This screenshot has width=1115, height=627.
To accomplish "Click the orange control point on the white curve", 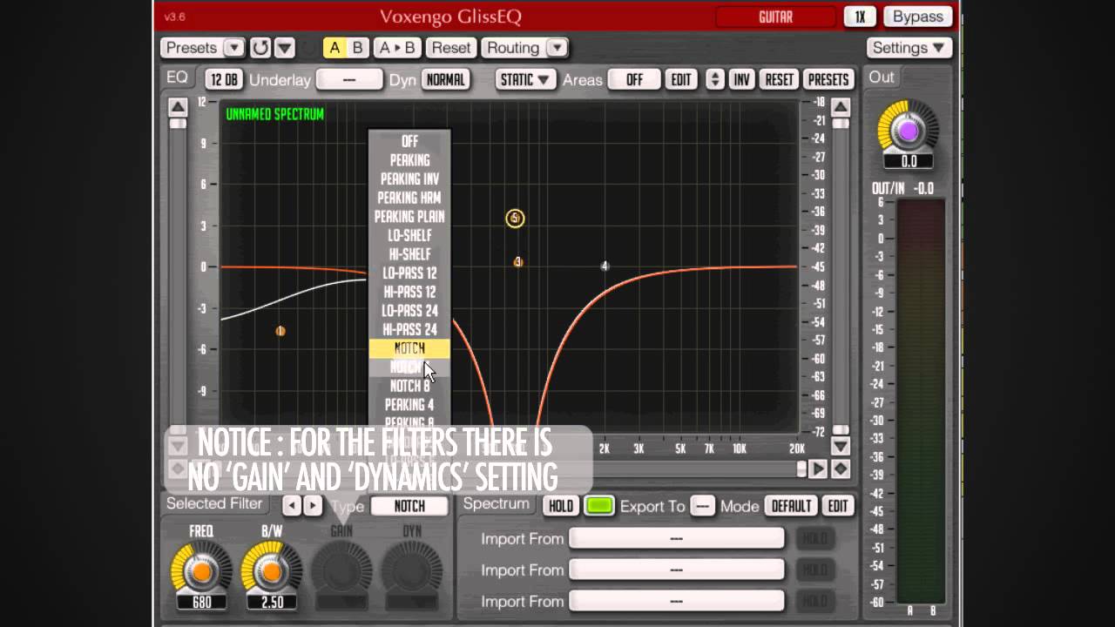I will click(280, 331).
